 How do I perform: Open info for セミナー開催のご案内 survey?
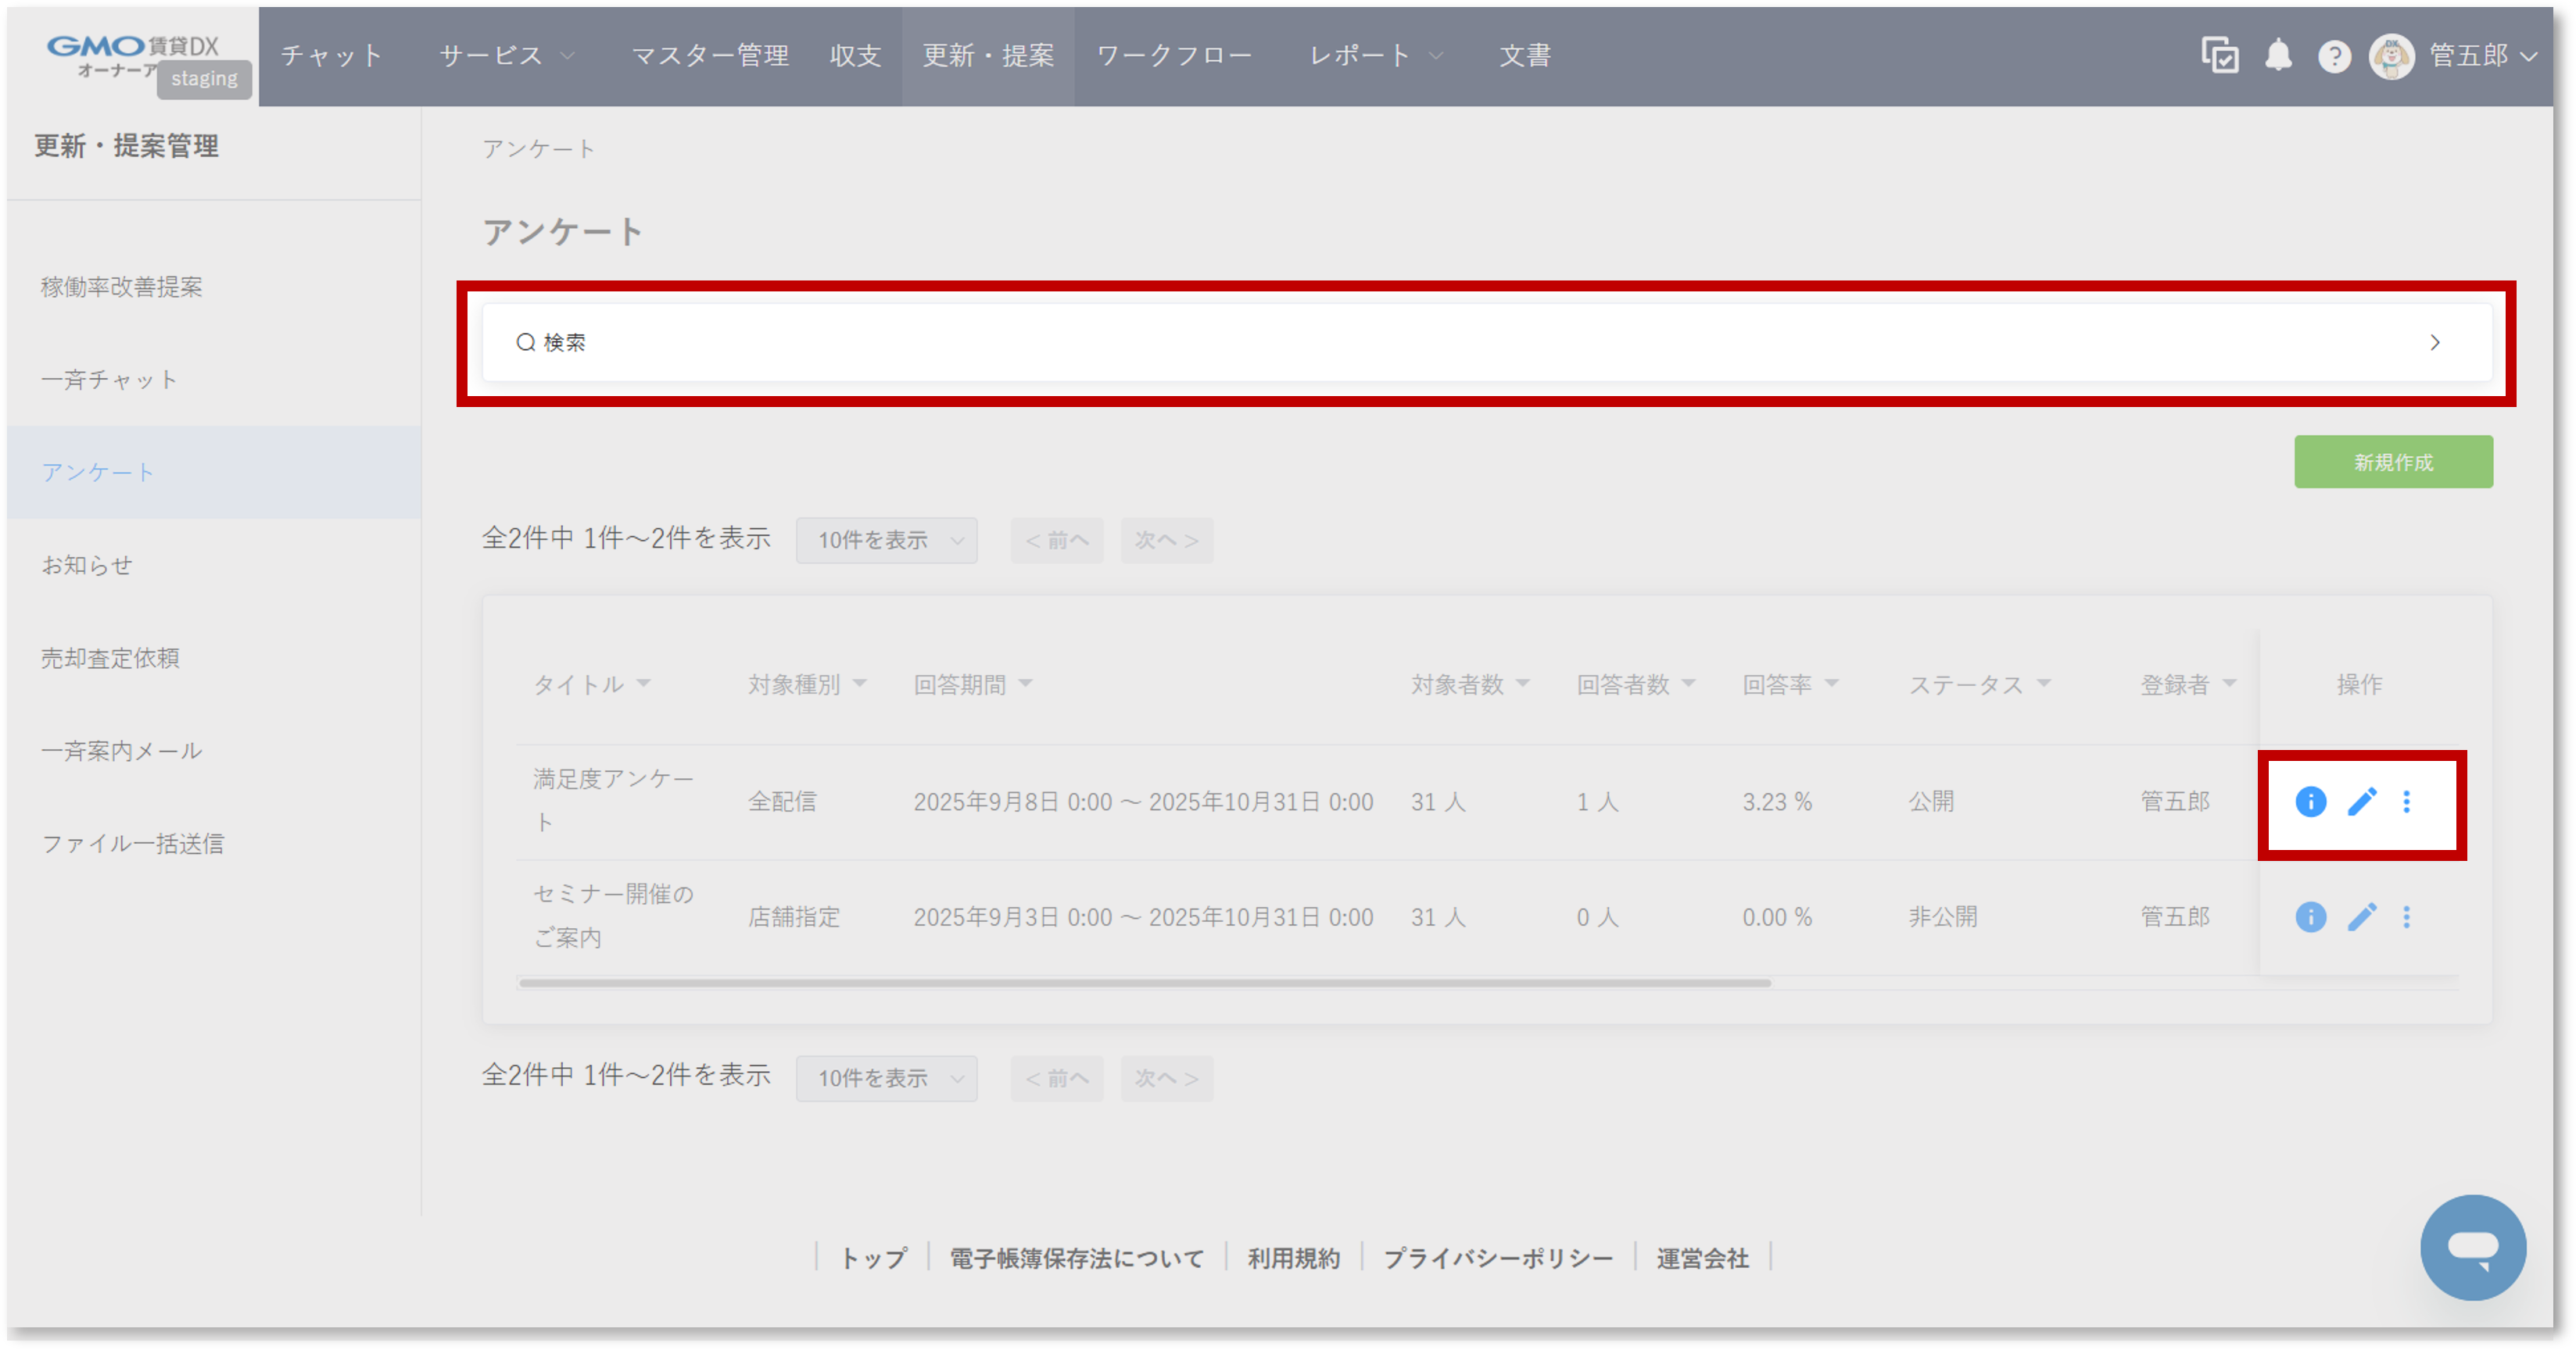pos(2310,917)
